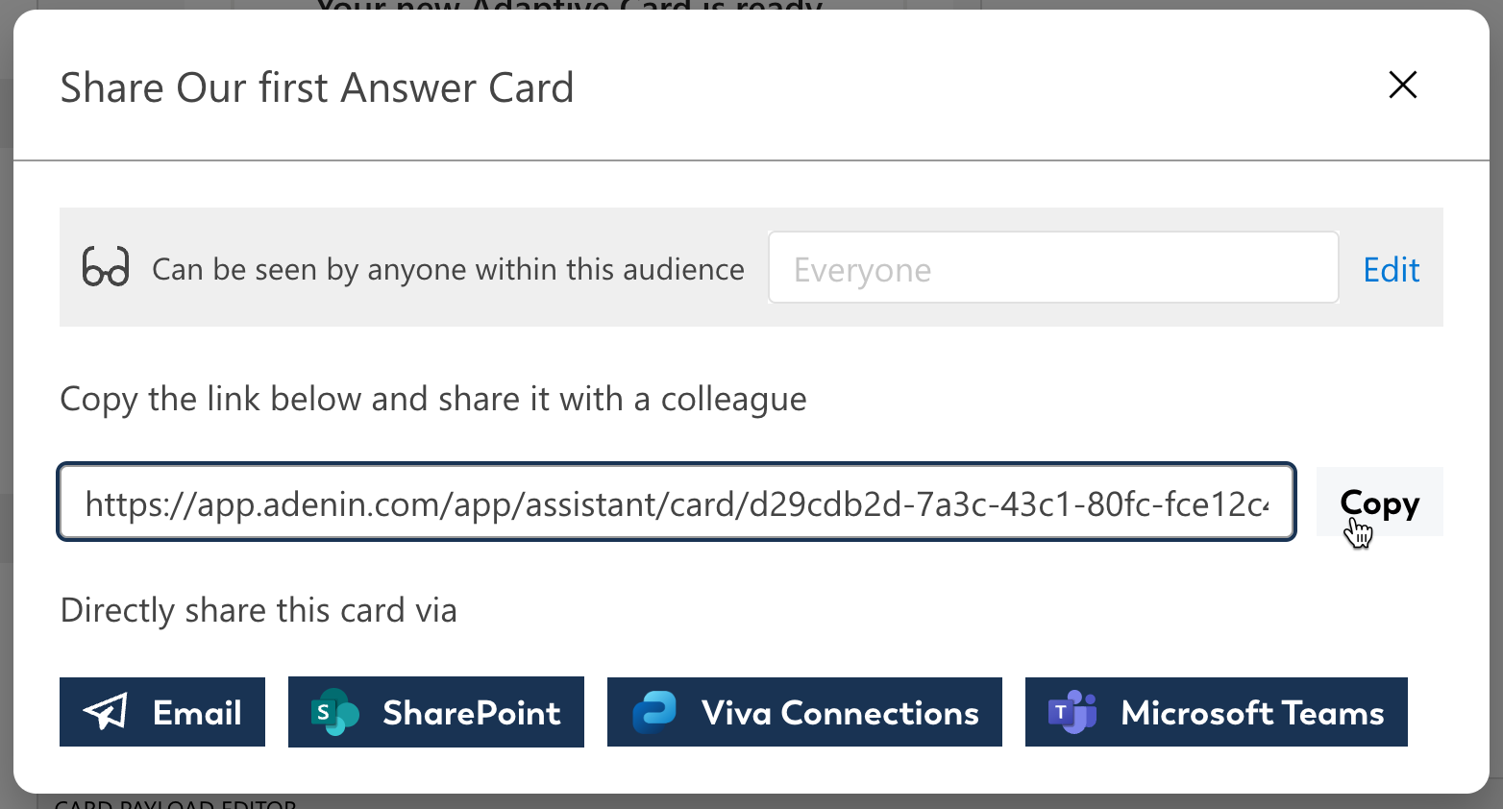Click the paper plane Email icon

click(106, 712)
